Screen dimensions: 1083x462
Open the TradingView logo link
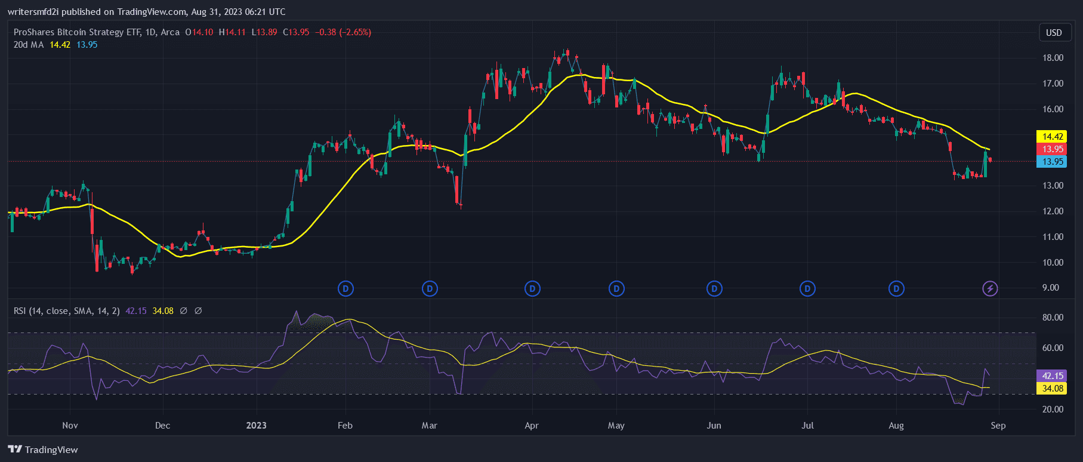pyautogui.click(x=43, y=449)
